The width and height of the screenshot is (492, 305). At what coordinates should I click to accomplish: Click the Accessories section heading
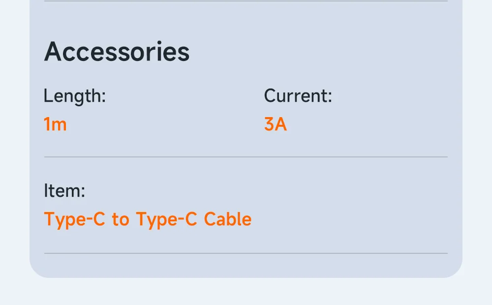pos(117,52)
